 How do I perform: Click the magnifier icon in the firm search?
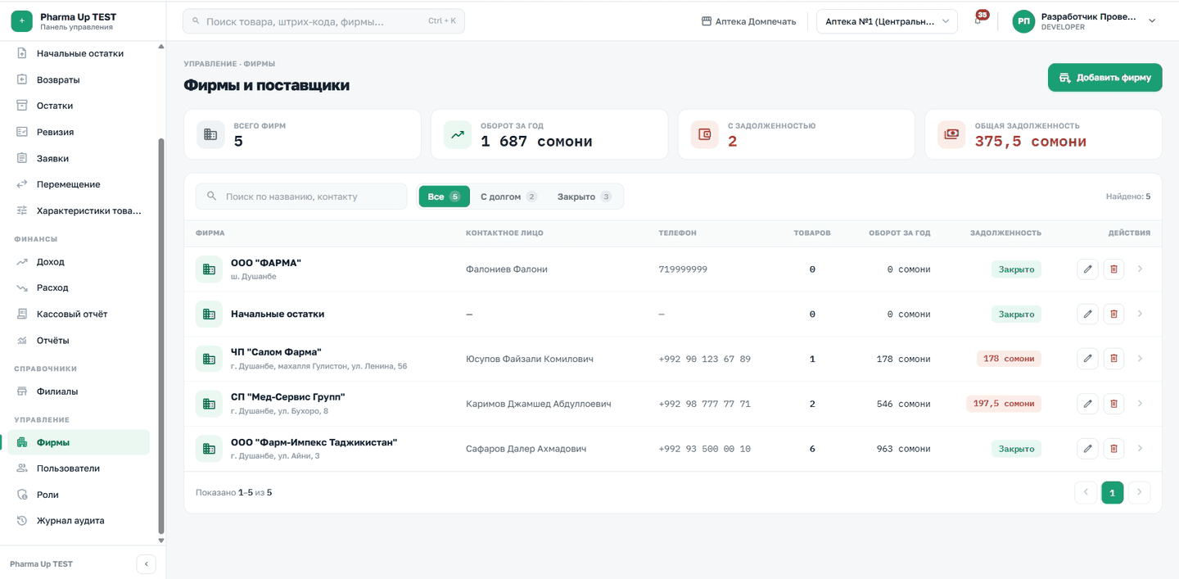pos(212,197)
